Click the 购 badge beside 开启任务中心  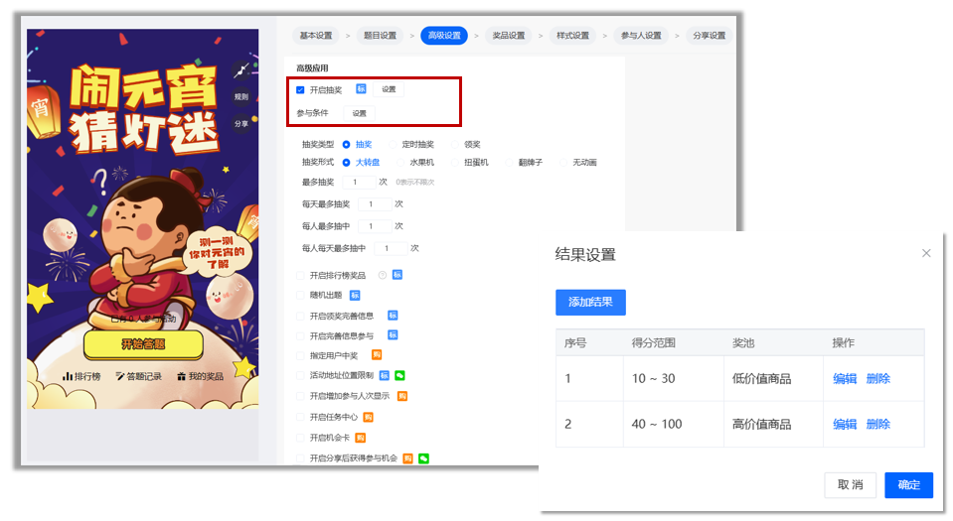pyautogui.click(x=368, y=417)
